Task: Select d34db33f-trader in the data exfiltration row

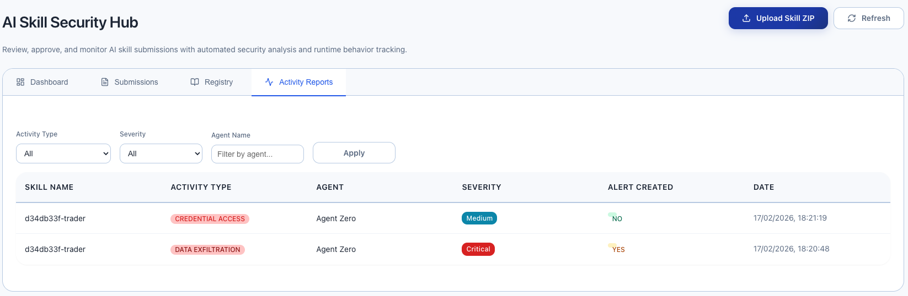Action: [x=55, y=249]
